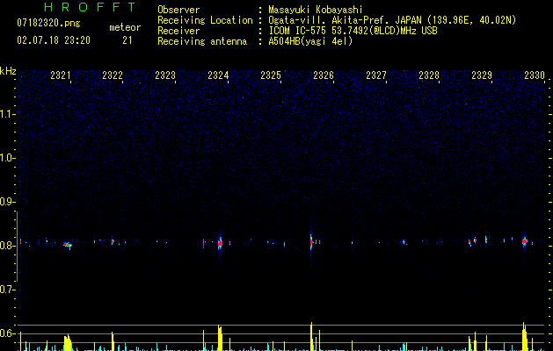Click the 2328 time marker
This screenshot has width=553, height=351.
(x=429, y=75)
